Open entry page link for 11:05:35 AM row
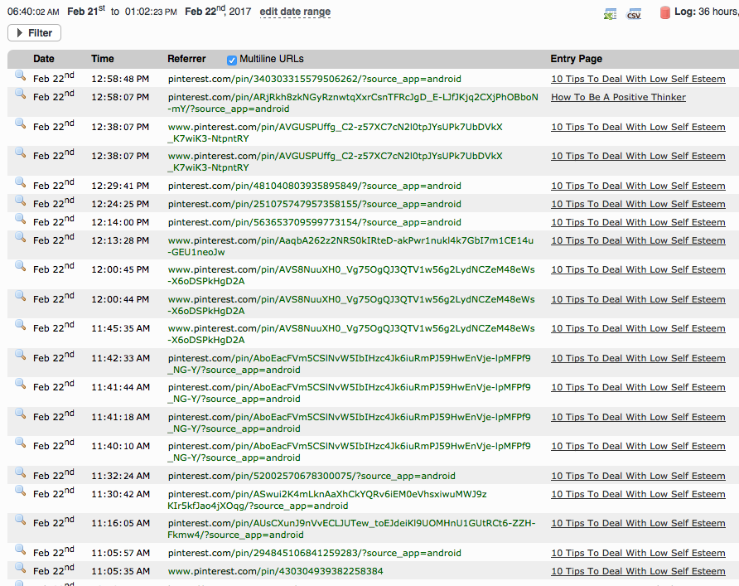Screen dimensions: 739x586 [638, 571]
